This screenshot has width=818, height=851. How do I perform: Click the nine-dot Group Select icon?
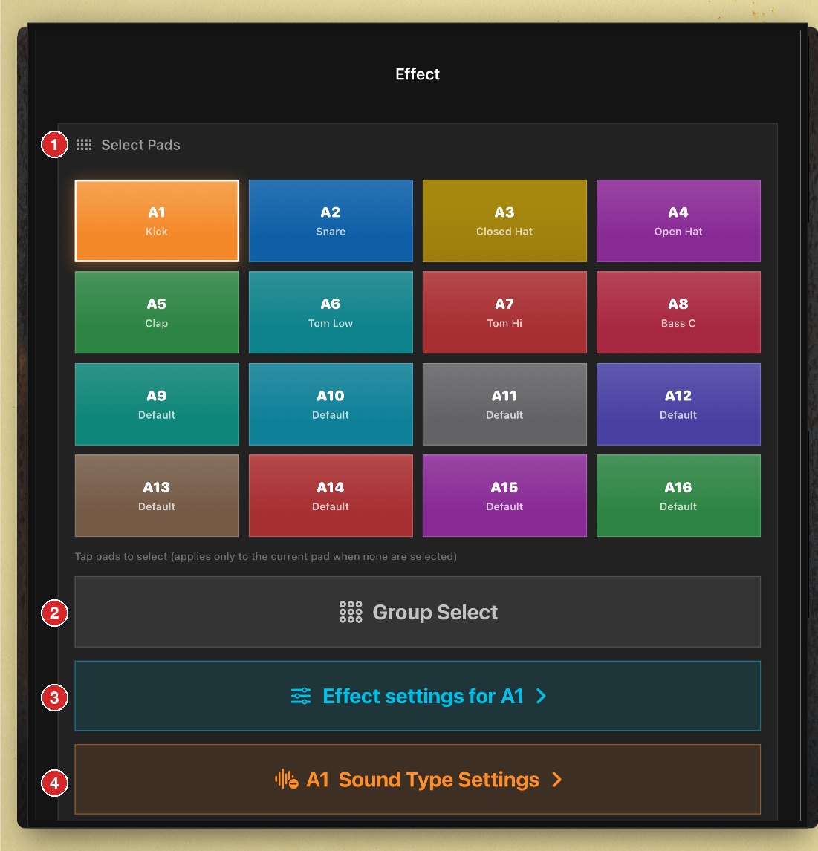(351, 612)
